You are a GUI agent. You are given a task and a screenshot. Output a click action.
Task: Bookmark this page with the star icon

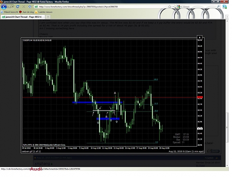point(170,7)
